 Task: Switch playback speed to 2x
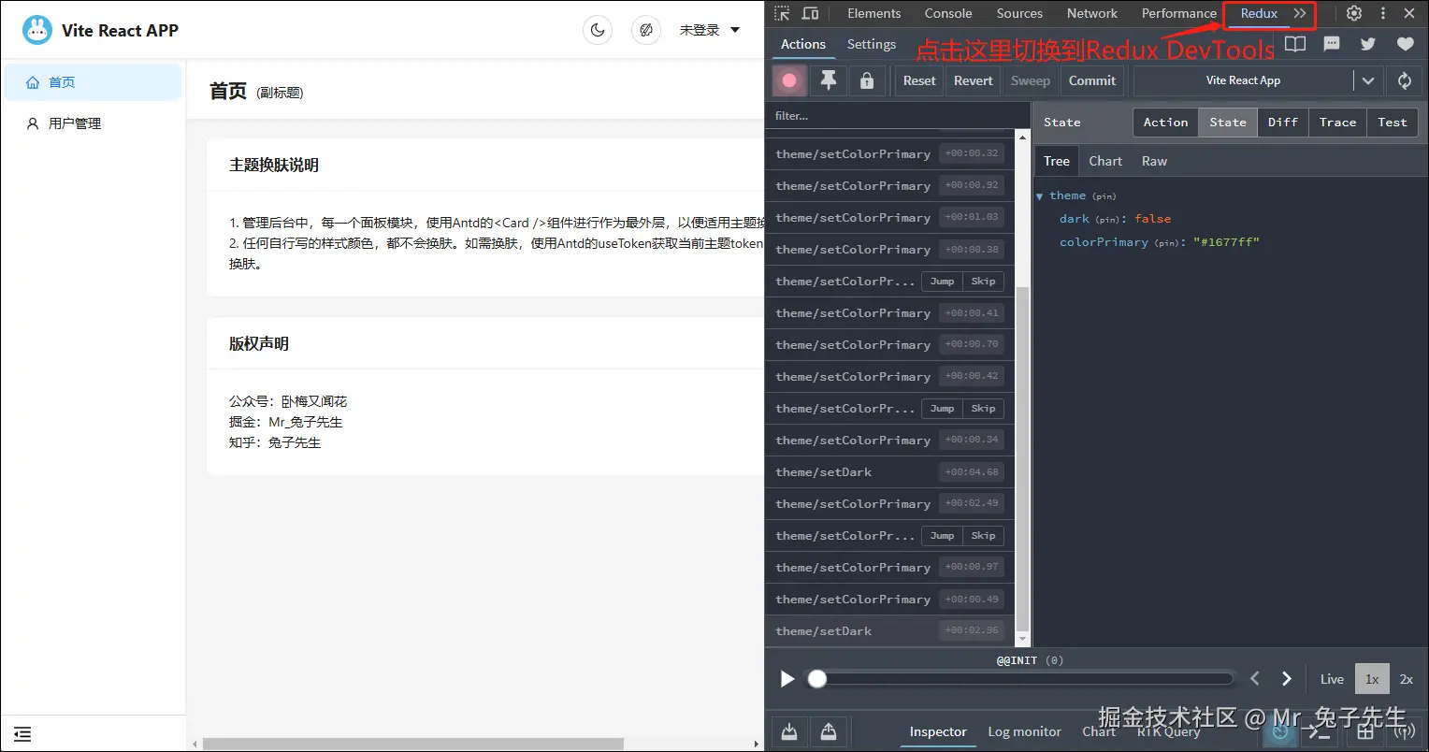[x=1406, y=678]
